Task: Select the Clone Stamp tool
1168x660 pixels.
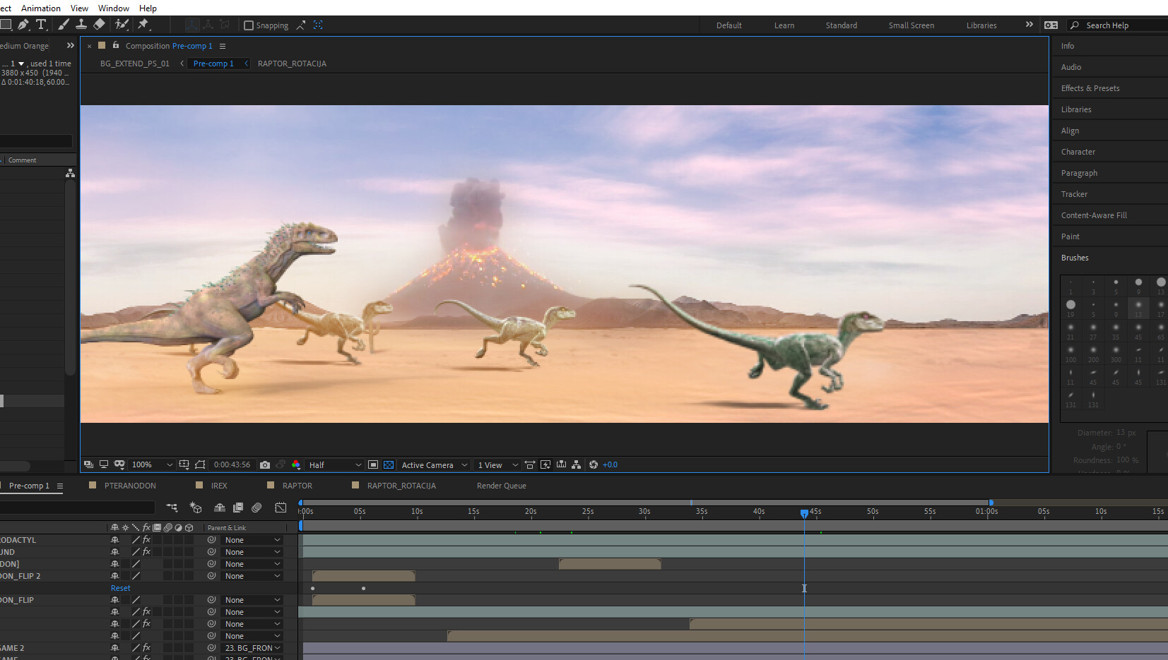Action: pyautogui.click(x=81, y=25)
